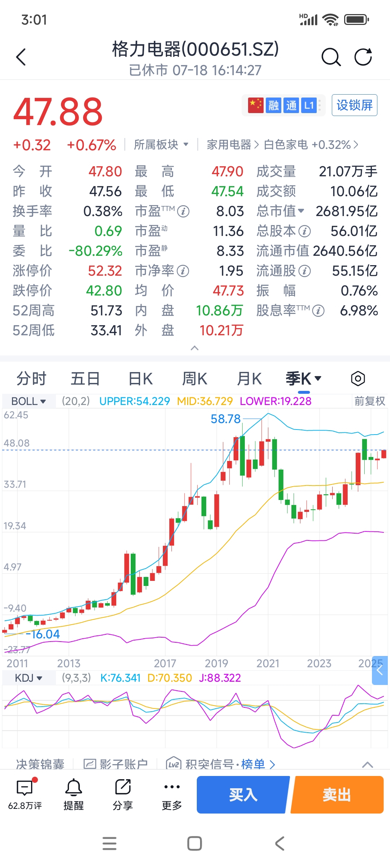Open 决策锦囊 tab
The height and width of the screenshot is (867, 390).
point(40,764)
